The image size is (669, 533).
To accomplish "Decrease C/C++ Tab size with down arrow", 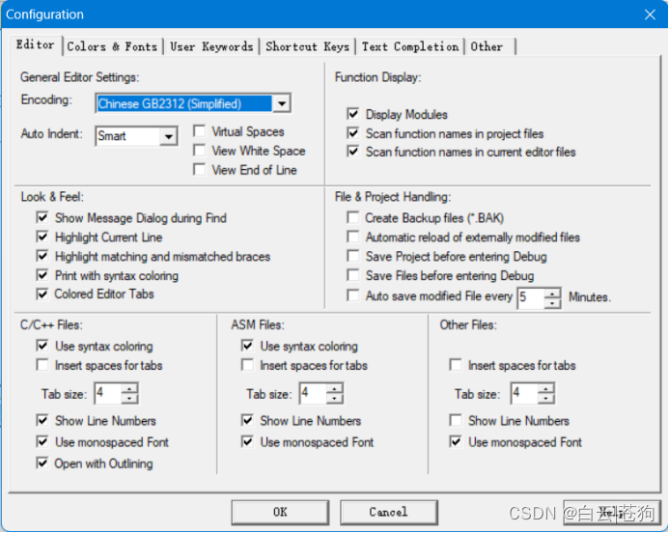I will point(129,398).
